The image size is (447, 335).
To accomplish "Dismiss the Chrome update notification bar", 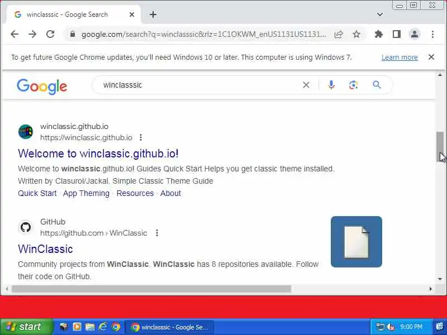I will point(431,57).
